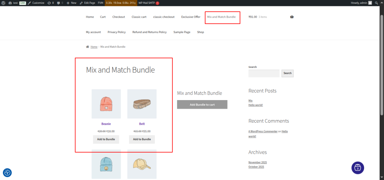This screenshot has width=384, height=180.
Task: Select Mix and Match Bundle nav link
Action: point(221,17)
